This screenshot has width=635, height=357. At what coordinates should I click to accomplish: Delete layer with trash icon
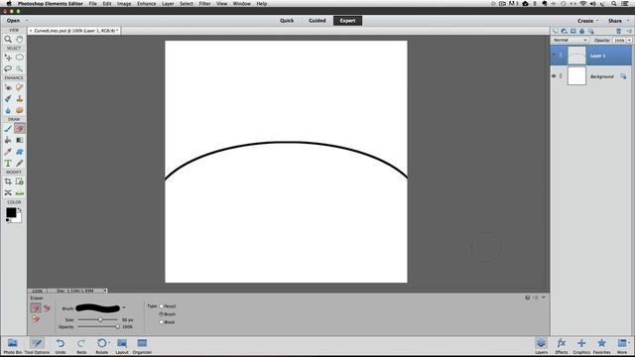tap(618, 31)
